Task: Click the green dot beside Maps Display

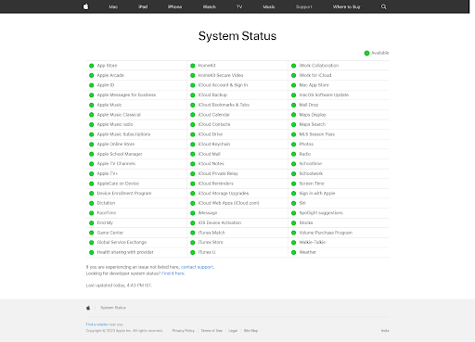Action: pyautogui.click(x=294, y=115)
